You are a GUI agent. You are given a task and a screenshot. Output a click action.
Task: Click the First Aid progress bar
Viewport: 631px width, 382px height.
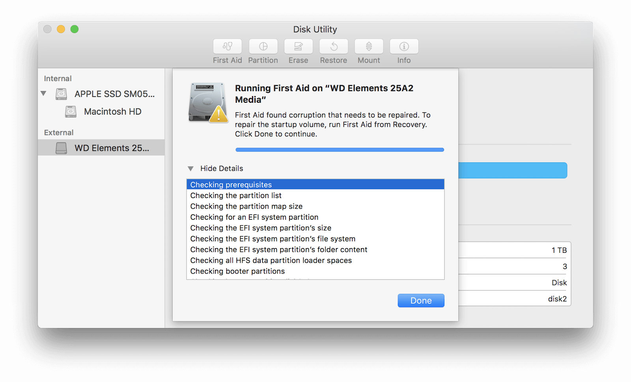coord(340,149)
